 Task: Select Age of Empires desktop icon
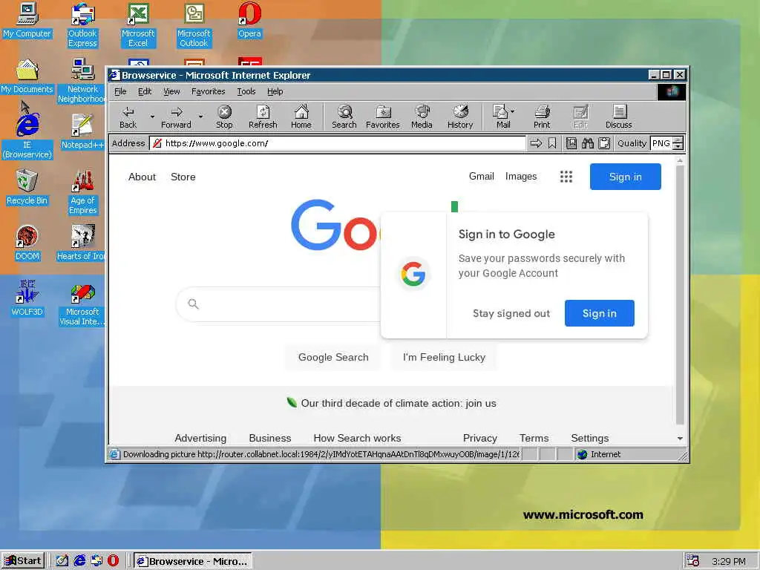pyautogui.click(x=83, y=192)
